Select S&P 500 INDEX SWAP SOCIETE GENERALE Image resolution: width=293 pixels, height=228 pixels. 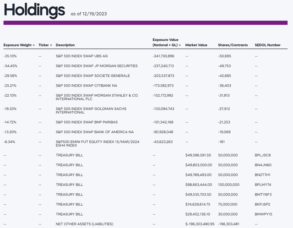[x=92, y=76]
